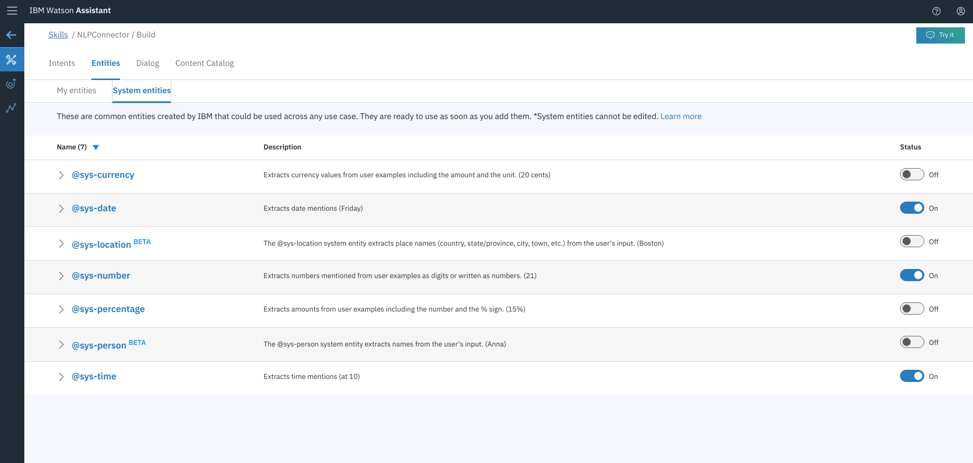Viewport: 973px width, 463px height.
Task: Select the System entities subtab
Action: (x=142, y=91)
